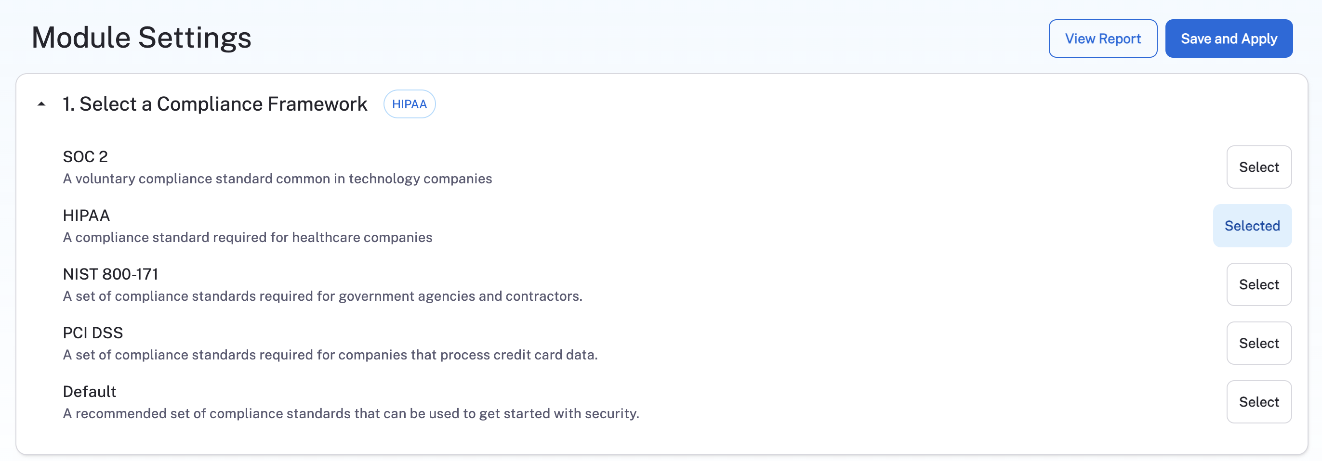Click the PCI DSS framework name
The image size is (1322, 461).
pyautogui.click(x=93, y=333)
